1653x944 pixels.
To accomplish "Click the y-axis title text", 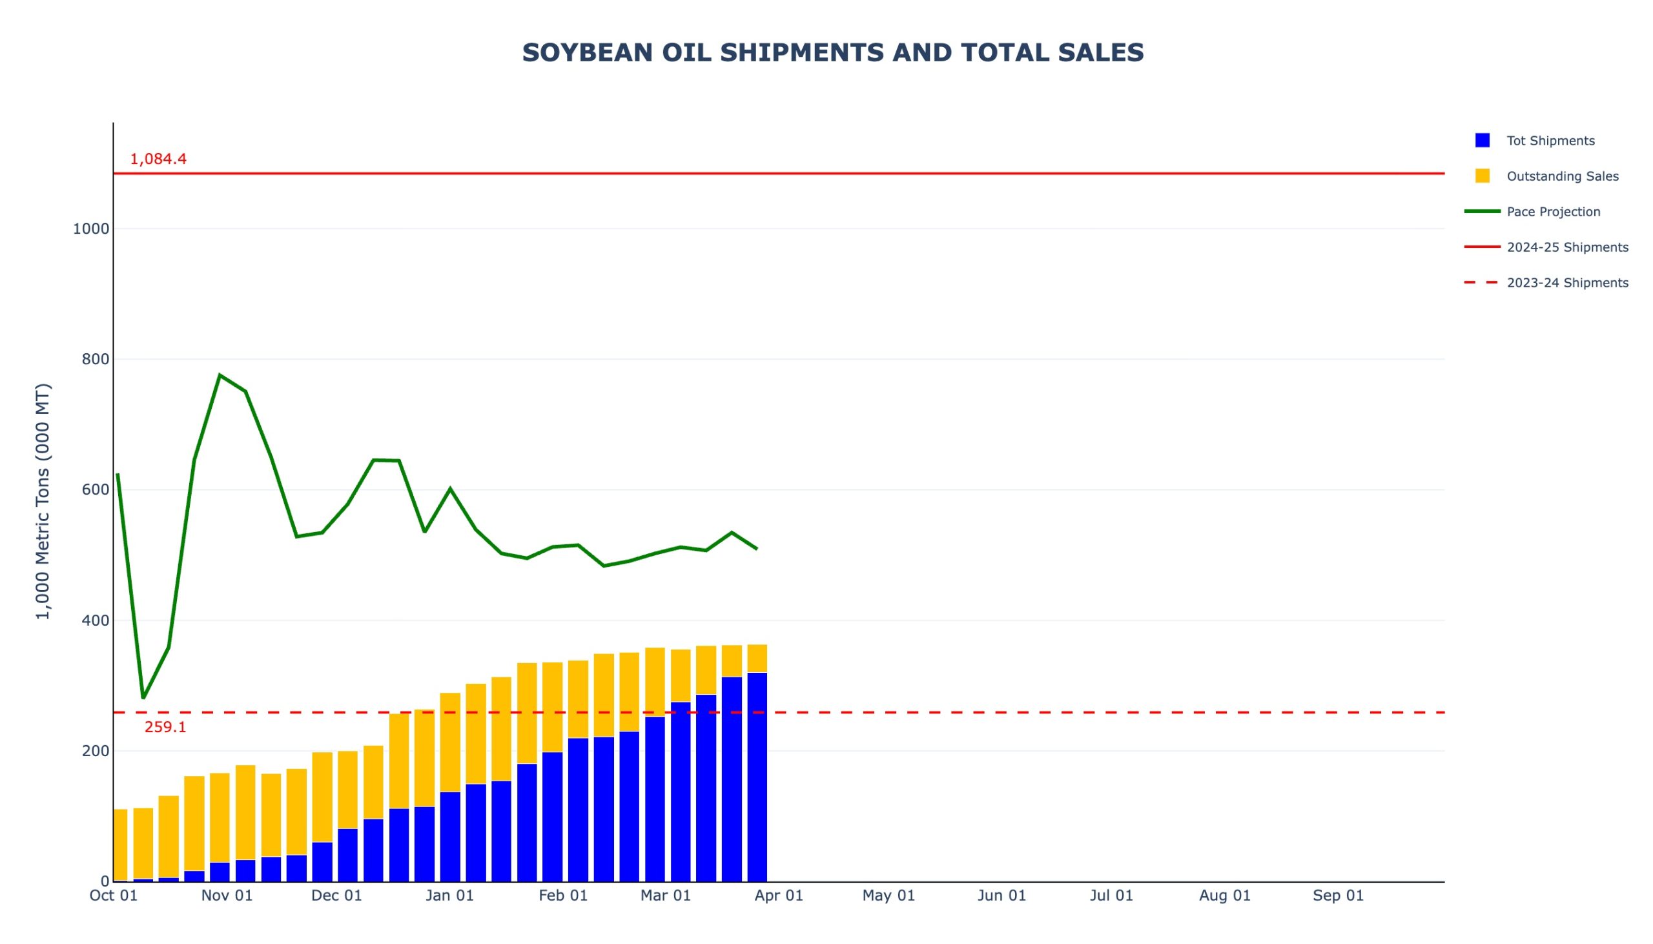I will [43, 501].
